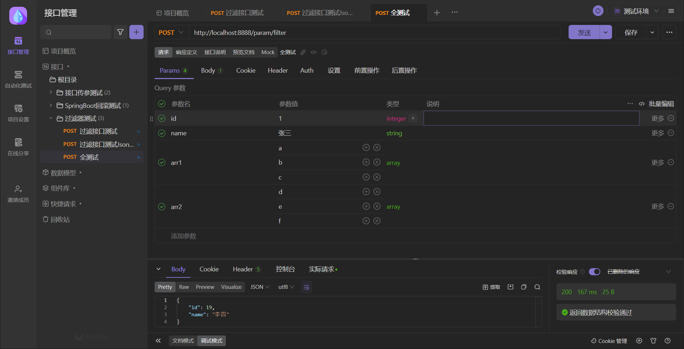Click the id row 说明 input field

tap(531, 118)
